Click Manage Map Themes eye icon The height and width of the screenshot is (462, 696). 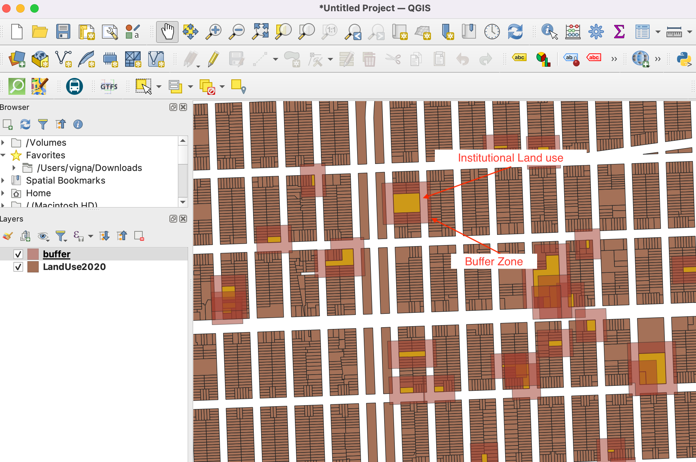(43, 236)
